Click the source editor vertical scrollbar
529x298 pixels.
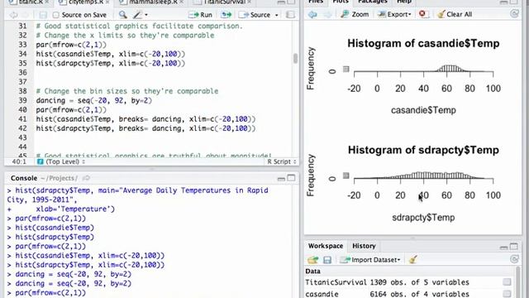click(x=295, y=59)
